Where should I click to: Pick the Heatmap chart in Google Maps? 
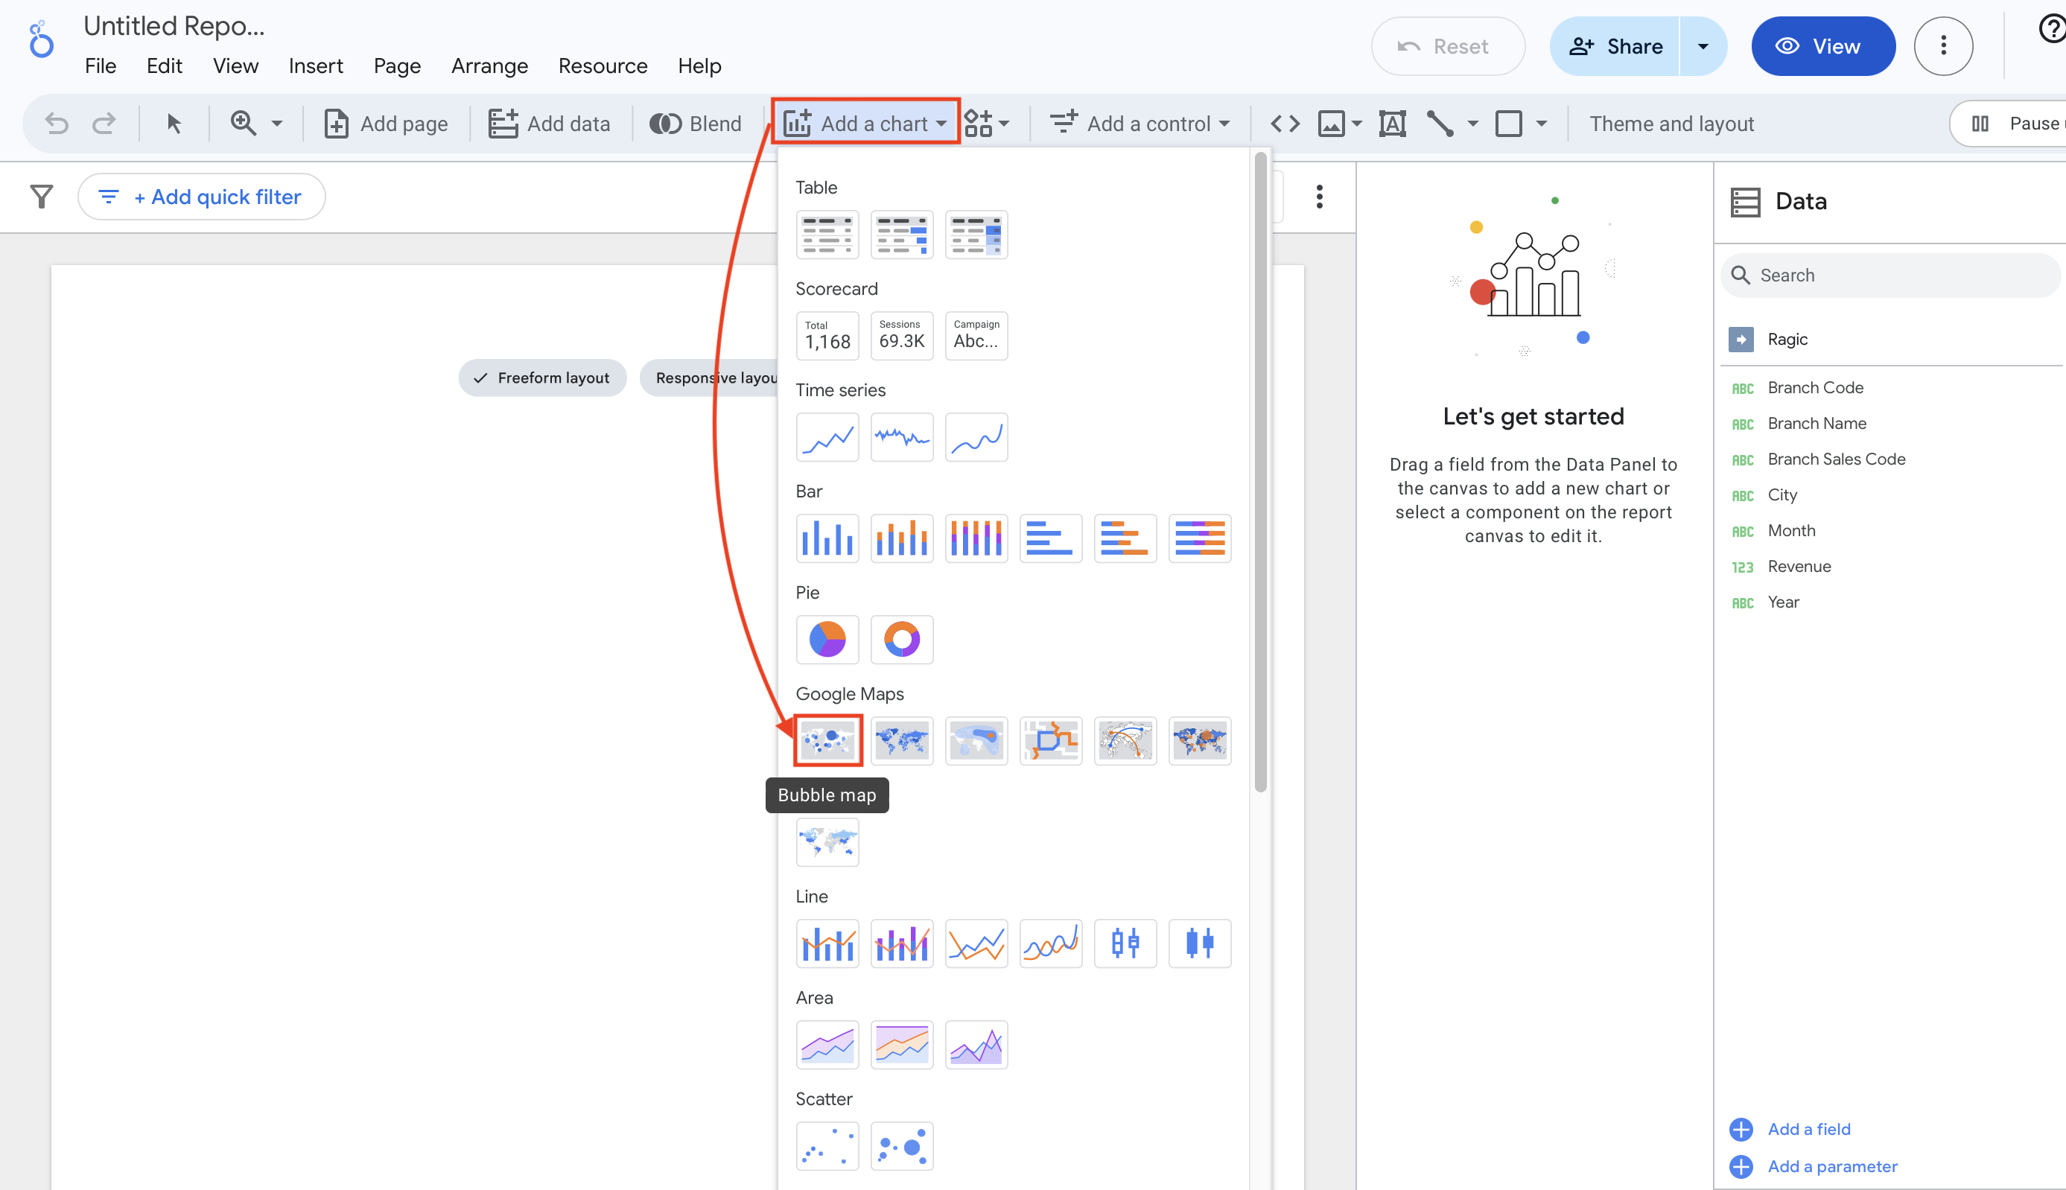tap(976, 740)
